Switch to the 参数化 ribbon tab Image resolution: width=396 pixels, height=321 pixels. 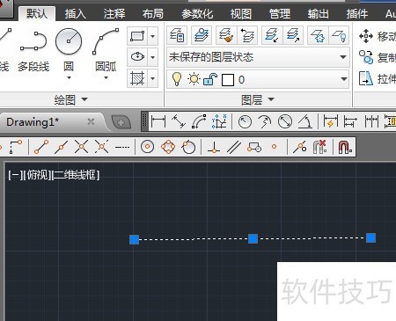click(x=197, y=14)
